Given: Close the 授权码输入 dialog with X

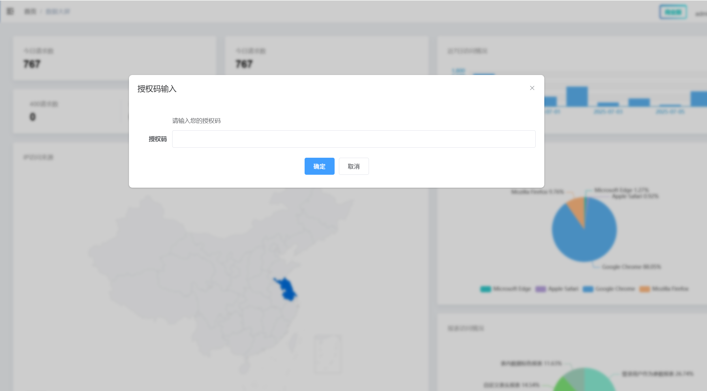Looking at the screenshot, I should (x=532, y=88).
